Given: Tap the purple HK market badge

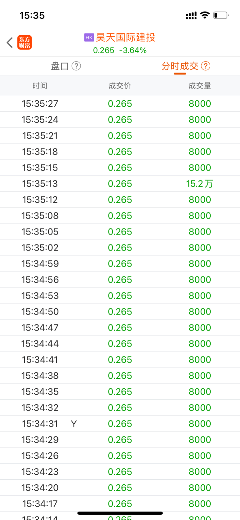Looking at the screenshot, I should tap(89, 38).
